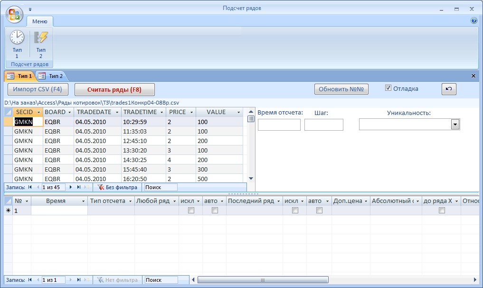This screenshot has height=288, width=483.
Task: Click horizontal scrollbar thumb at bottom
Action: (x=263, y=279)
